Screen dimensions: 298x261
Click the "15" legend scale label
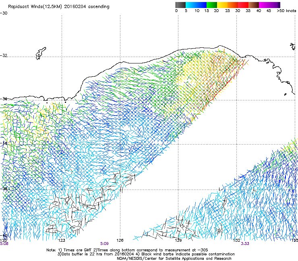(207, 11)
